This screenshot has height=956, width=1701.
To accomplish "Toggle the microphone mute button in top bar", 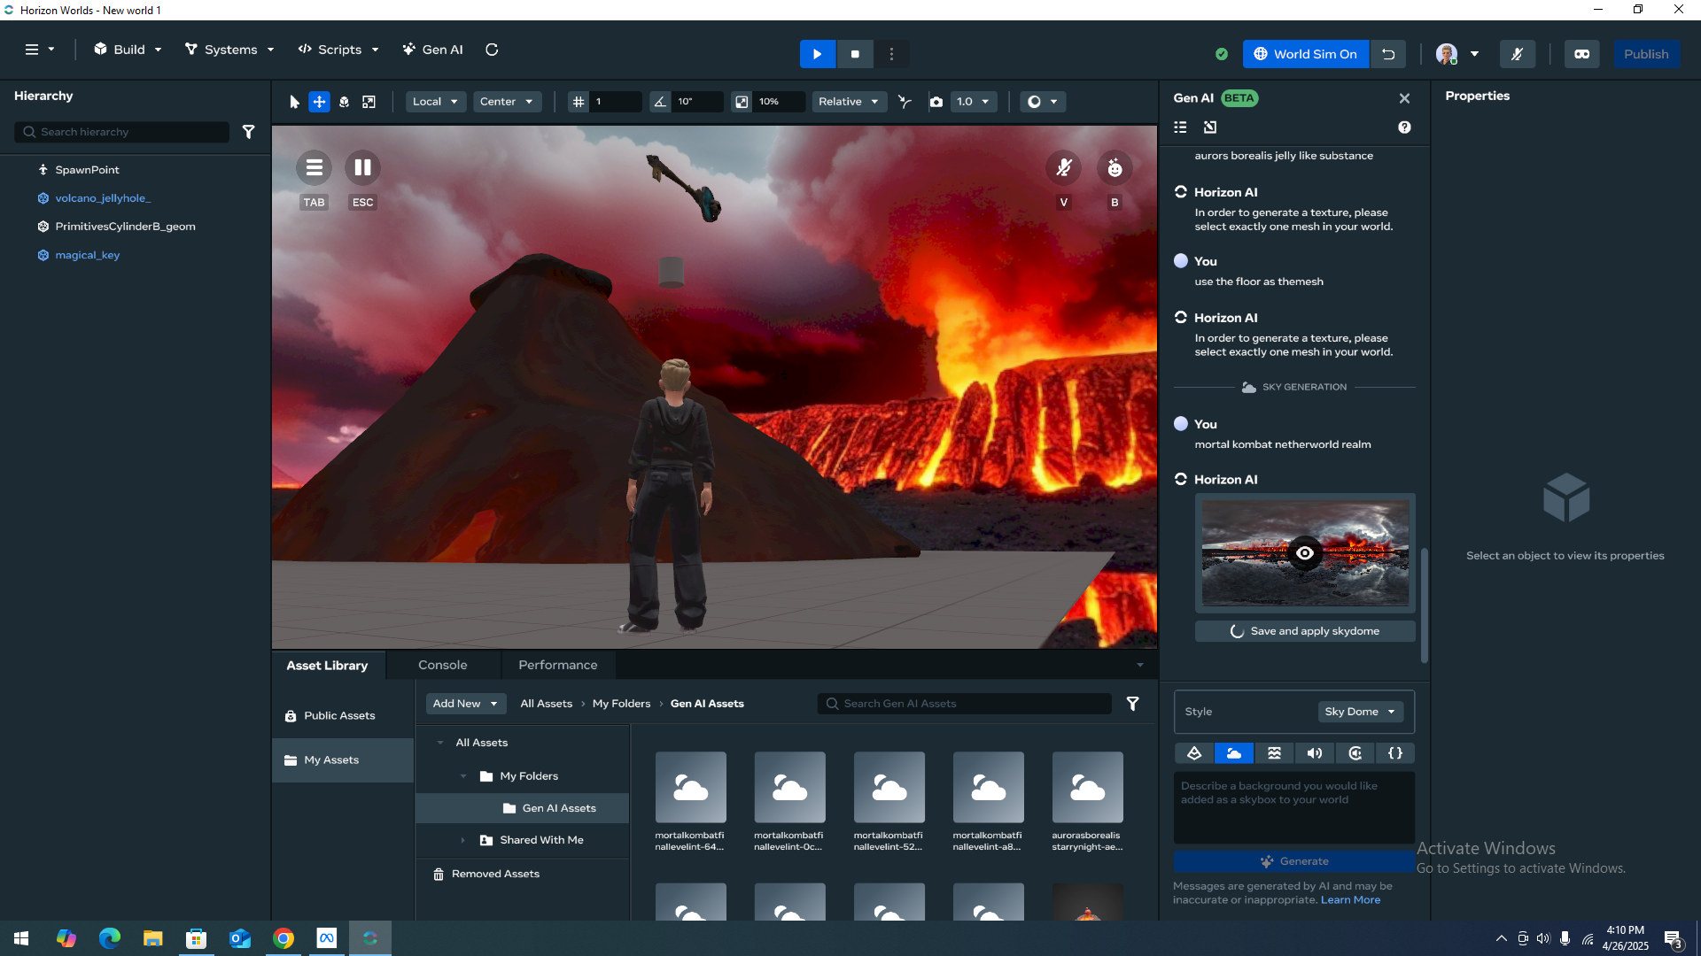I will 1517,54.
